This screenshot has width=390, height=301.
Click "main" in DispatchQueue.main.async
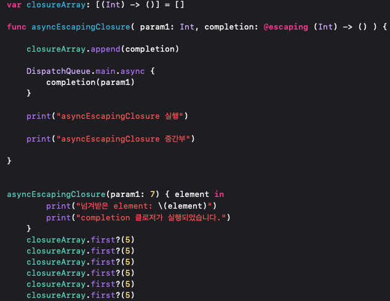click(105, 71)
